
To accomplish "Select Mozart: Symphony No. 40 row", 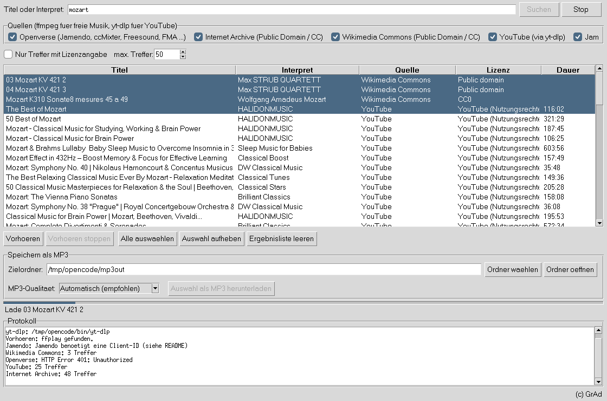I will (299, 167).
